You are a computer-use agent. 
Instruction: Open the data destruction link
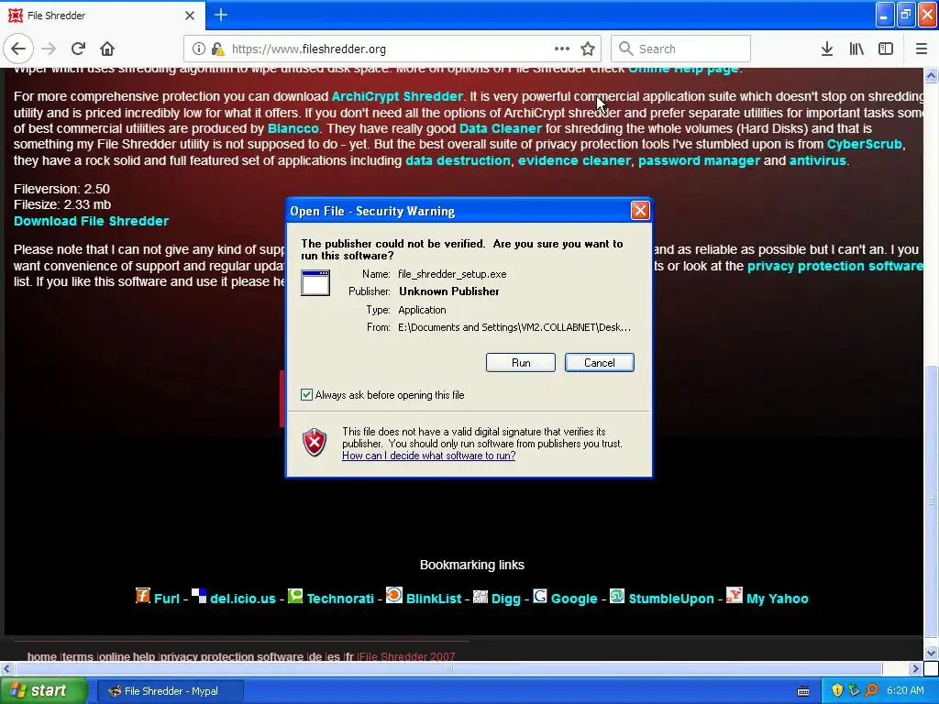(x=458, y=160)
